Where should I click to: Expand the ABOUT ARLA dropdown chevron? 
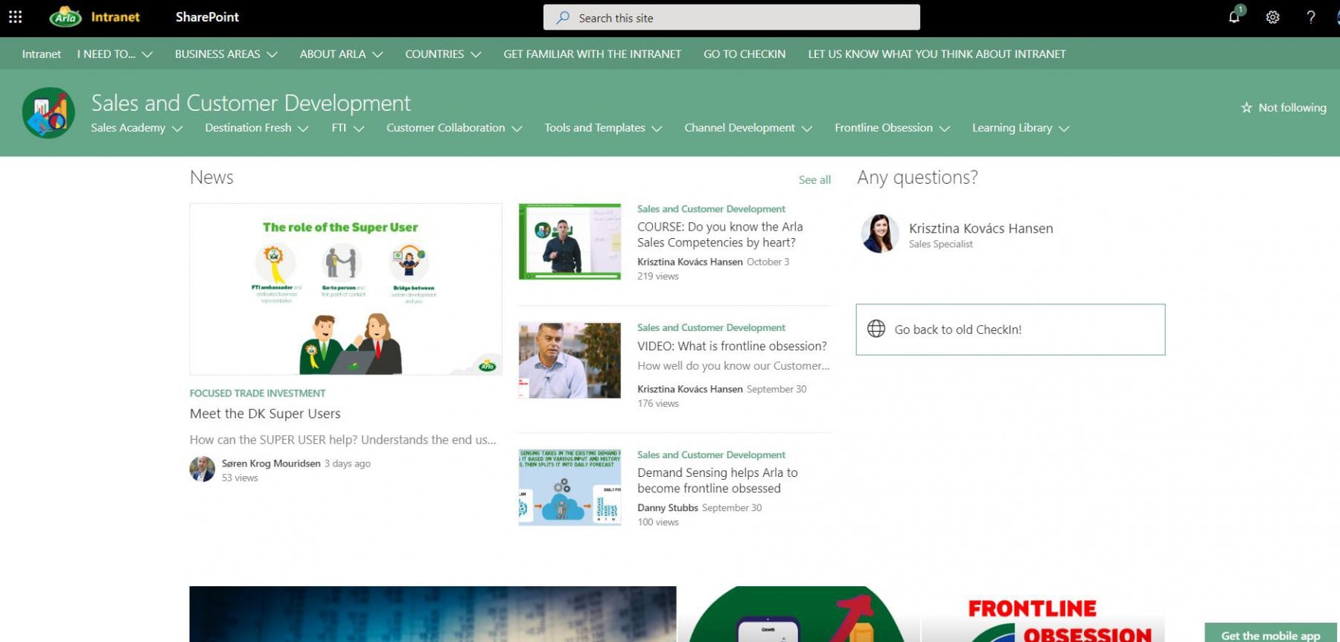tap(377, 54)
